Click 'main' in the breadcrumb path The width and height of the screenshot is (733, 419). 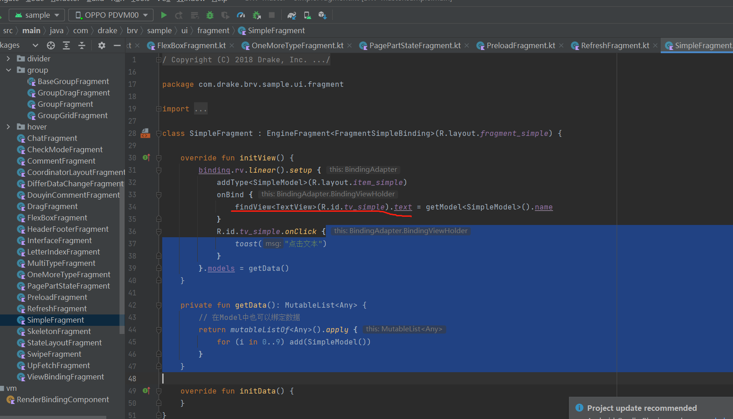tap(31, 30)
